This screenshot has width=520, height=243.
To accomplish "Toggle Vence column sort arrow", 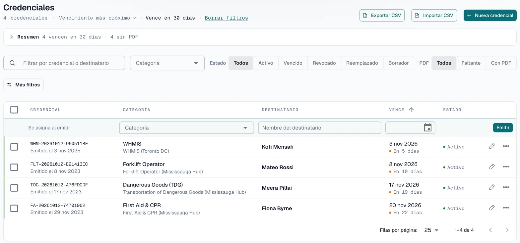I will pos(411,110).
